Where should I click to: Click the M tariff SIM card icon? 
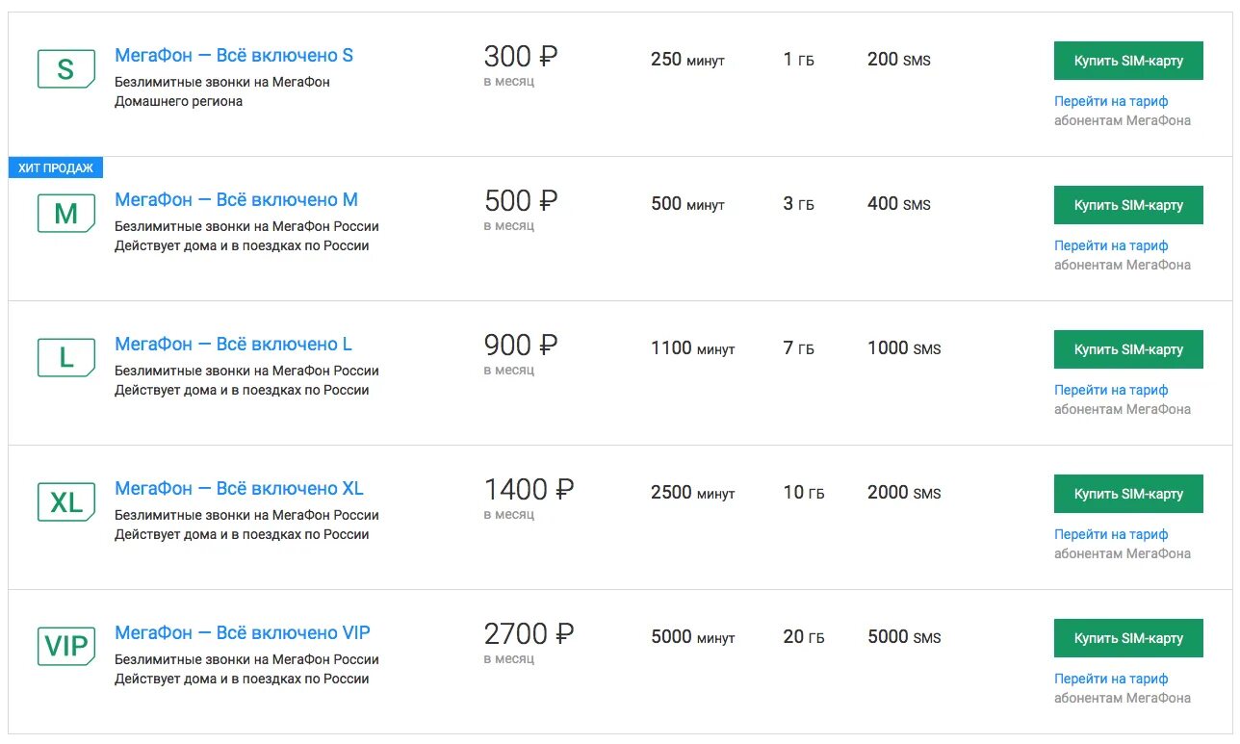pyautogui.click(x=65, y=214)
